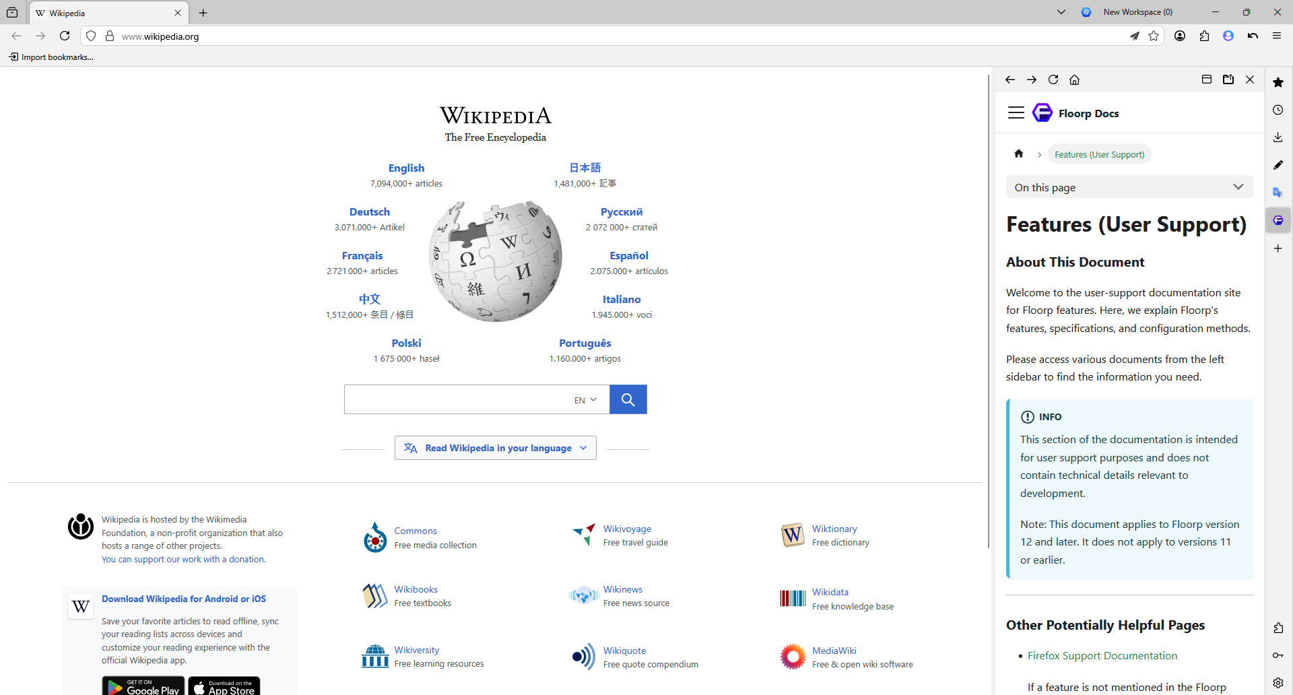This screenshot has height=695, width=1293.
Task: Click the breadcrumb home icon in Floorp Docs
Action: pyautogui.click(x=1019, y=154)
